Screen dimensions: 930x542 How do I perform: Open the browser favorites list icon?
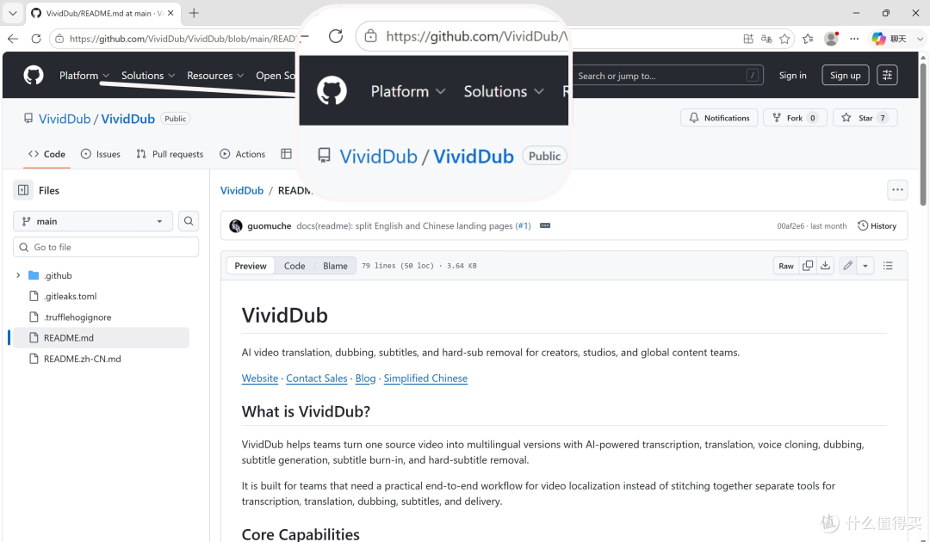click(x=808, y=39)
